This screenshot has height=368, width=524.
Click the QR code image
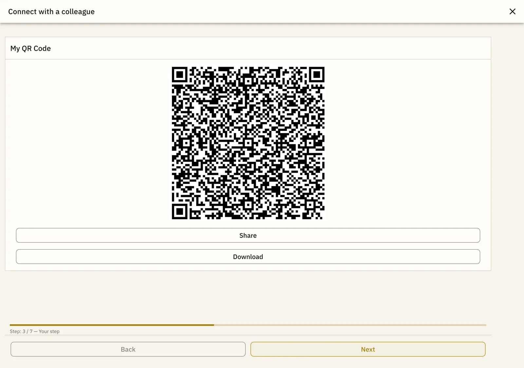248,143
